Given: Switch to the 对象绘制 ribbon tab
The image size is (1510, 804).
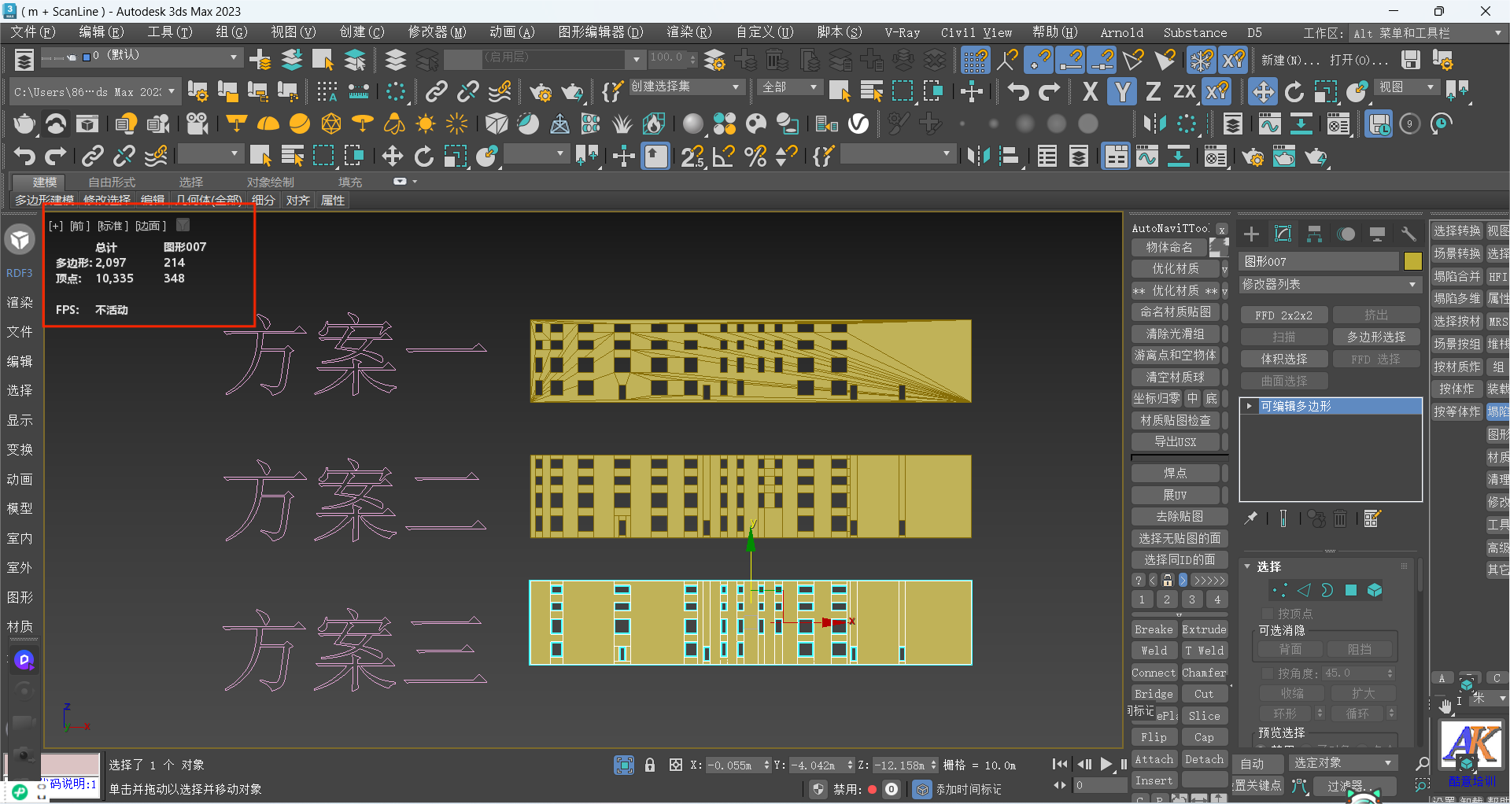Looking at the screenshot, I should 271,182.
